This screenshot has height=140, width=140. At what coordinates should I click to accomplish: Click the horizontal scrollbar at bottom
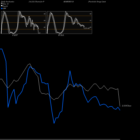(x=60, y=139)
